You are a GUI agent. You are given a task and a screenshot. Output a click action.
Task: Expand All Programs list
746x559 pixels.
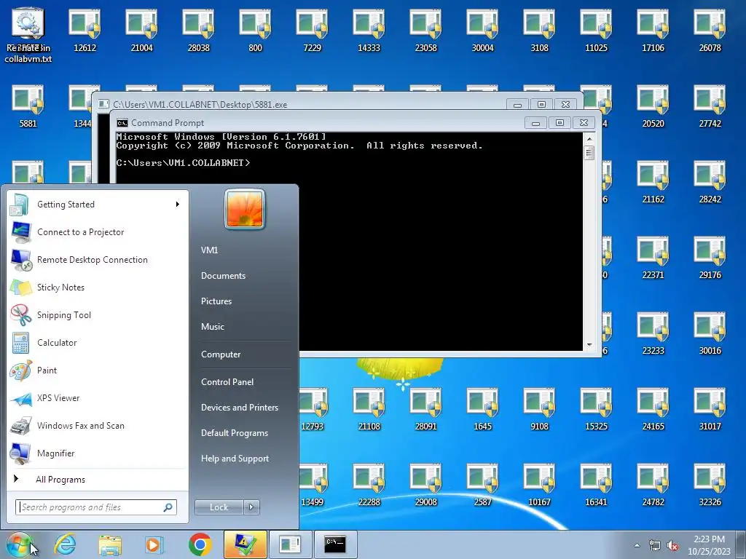[60, 480]
